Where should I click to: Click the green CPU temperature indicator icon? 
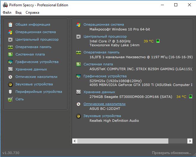[158, 41]
